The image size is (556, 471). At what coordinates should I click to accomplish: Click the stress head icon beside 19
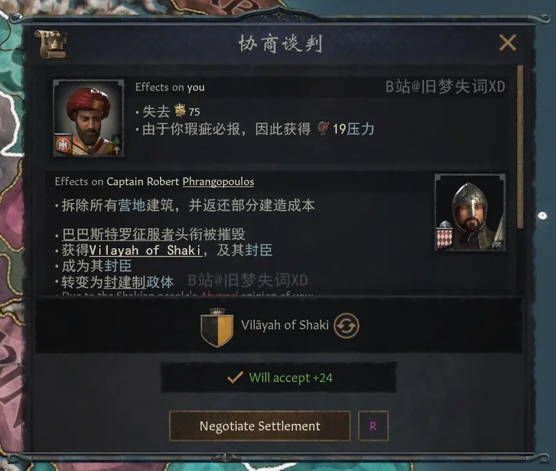pos(323,129)
